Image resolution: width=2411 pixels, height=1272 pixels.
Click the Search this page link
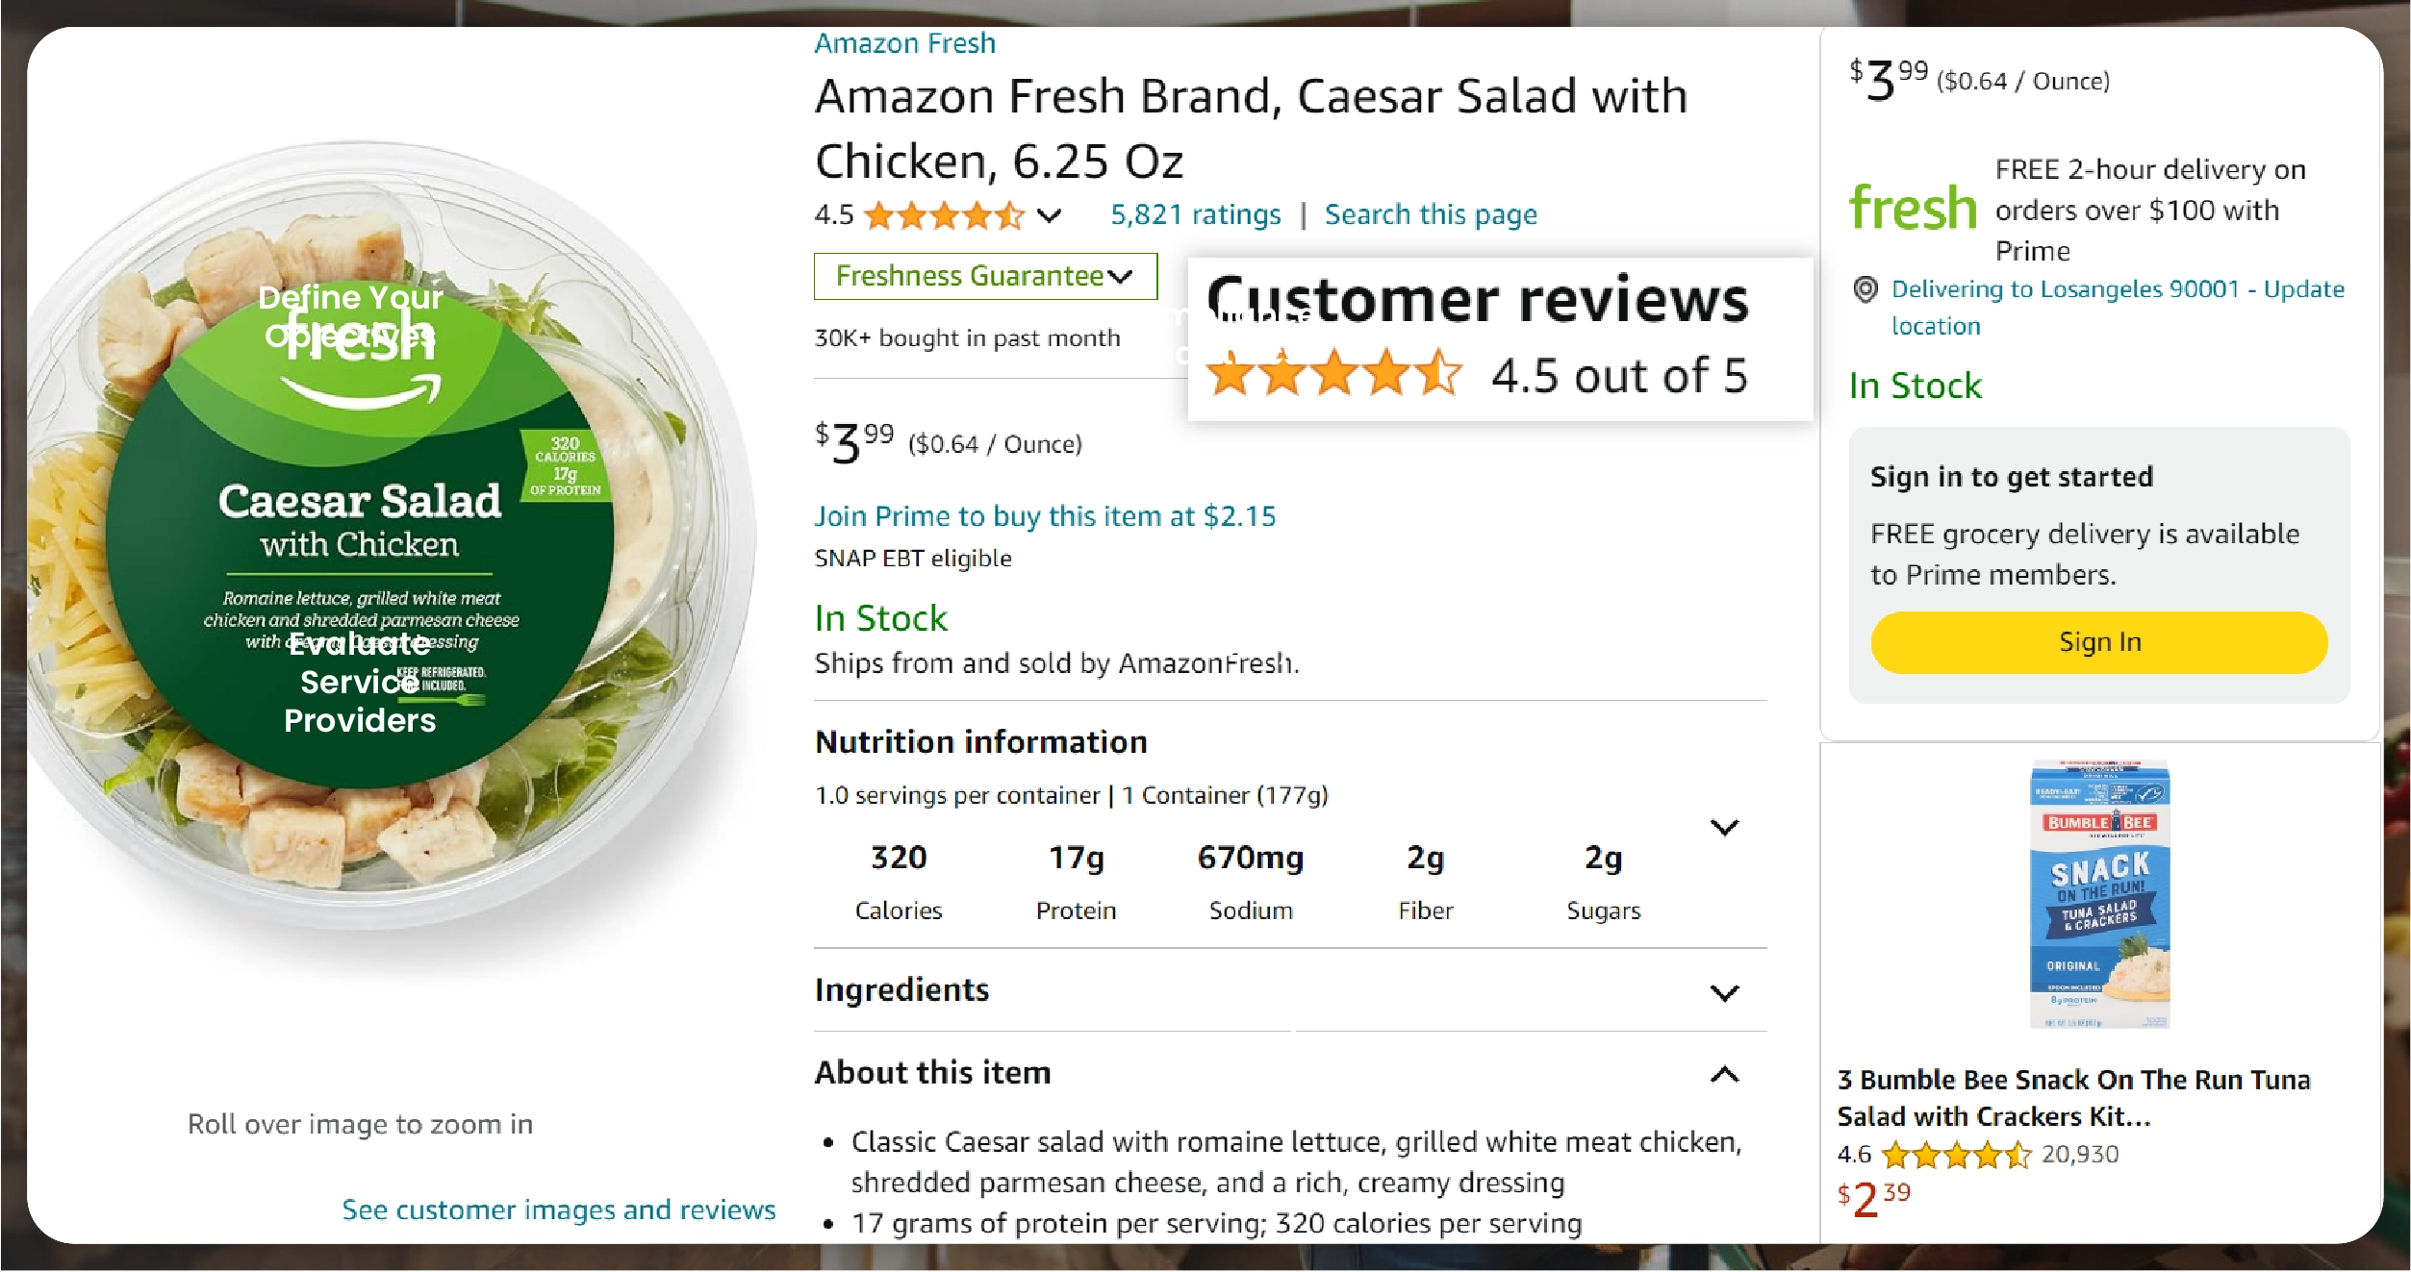click(x=1430, y=214)
